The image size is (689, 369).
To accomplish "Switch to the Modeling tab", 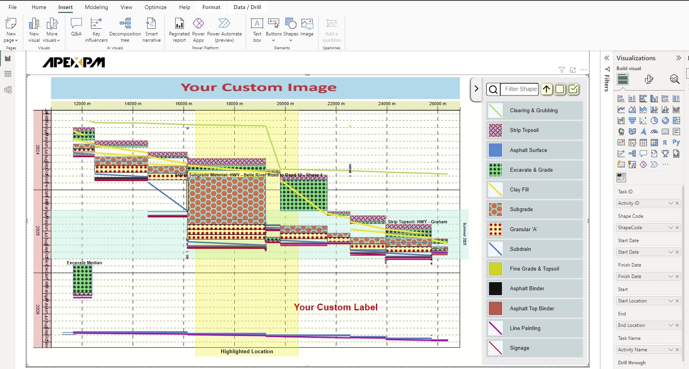I will point(96,7).
